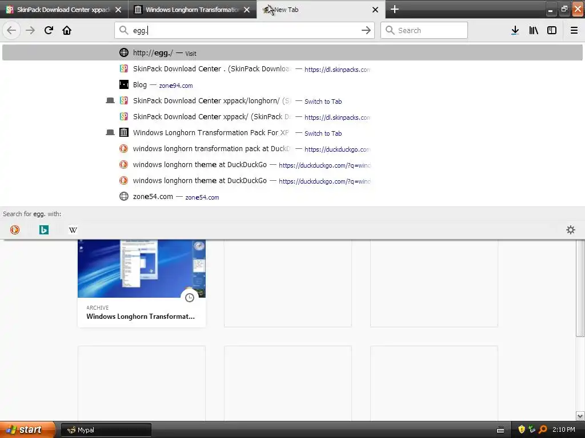Switch to SkinPack Download Center xppack tab
The image size is (585, 438).
pos(64,10)
